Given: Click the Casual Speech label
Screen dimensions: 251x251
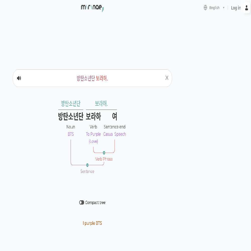Looking at the screenshot, I should pyautogui.click(x=114, y=134).
